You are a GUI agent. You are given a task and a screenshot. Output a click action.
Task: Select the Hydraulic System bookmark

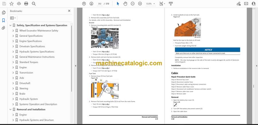pos(29,99)
